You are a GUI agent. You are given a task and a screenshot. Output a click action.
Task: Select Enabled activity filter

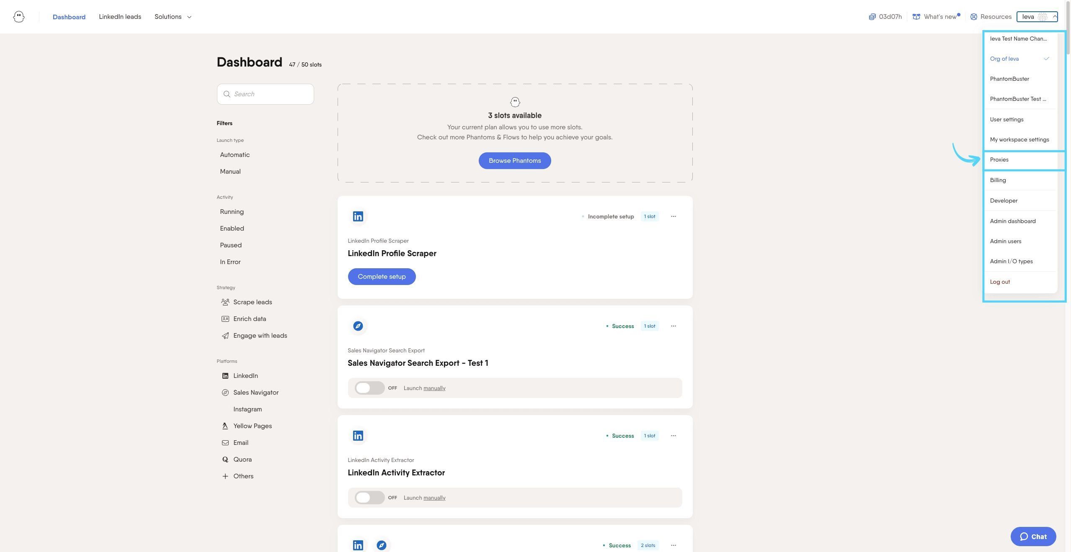tap(232, 229)
